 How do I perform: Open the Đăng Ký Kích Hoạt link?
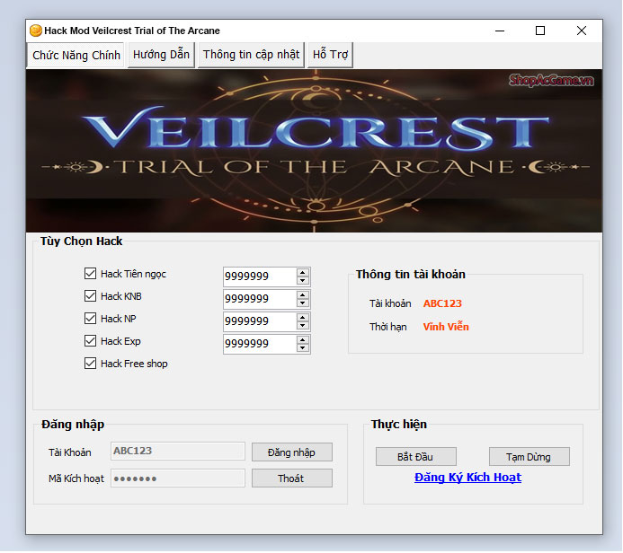[x=467, y=478]
